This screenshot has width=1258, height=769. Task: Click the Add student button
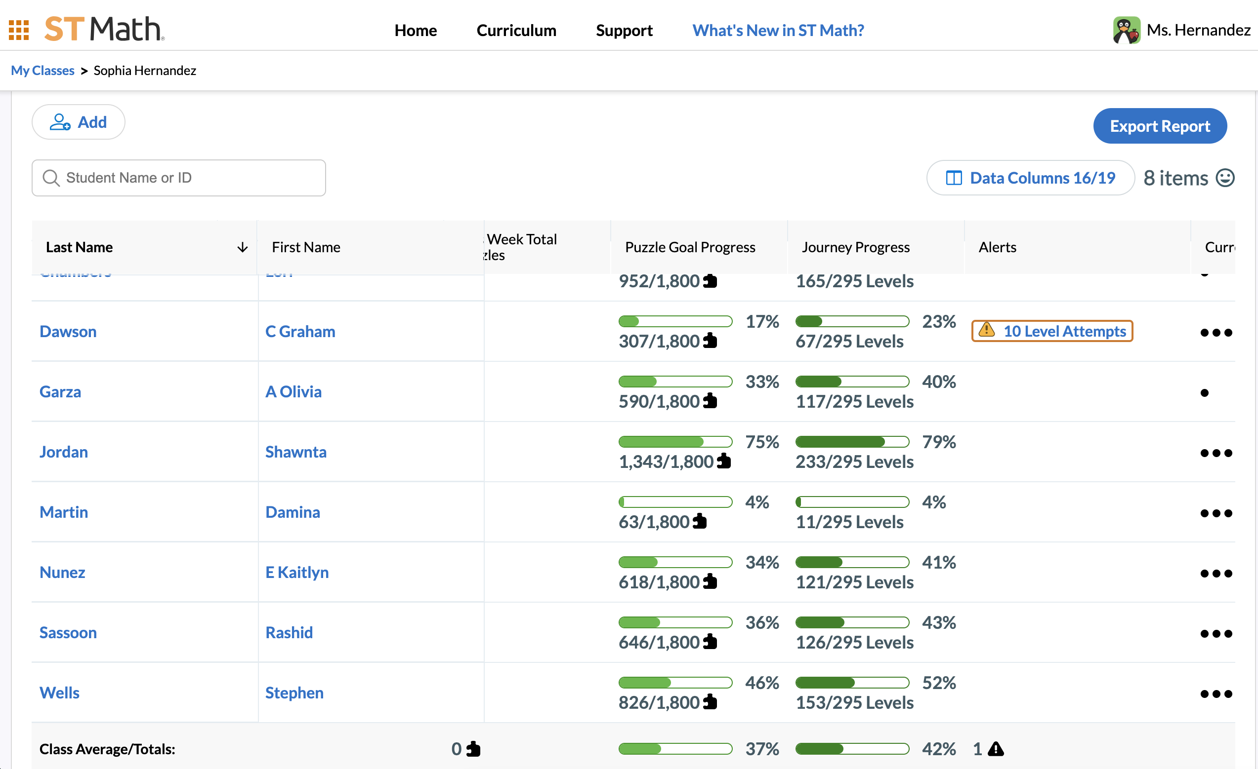tap(78, 122)
